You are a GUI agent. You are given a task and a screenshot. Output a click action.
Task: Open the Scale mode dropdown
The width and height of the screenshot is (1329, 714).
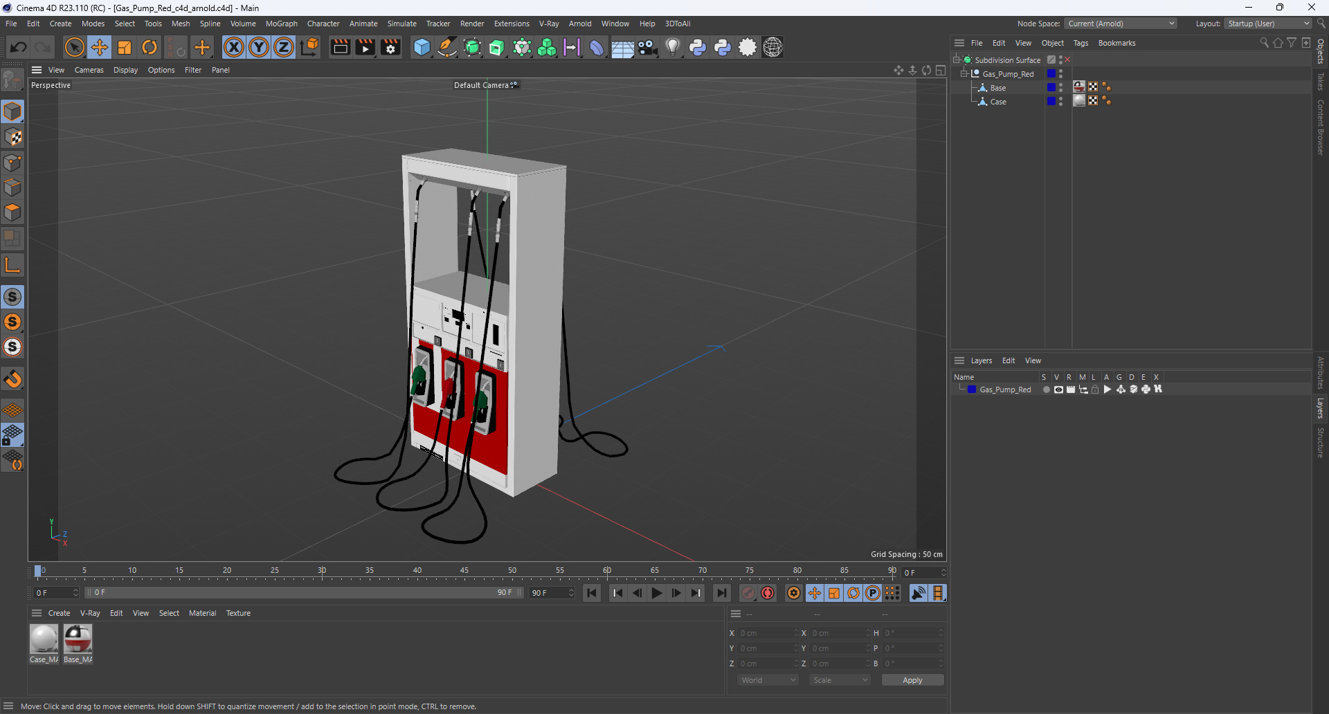(840, 680)
